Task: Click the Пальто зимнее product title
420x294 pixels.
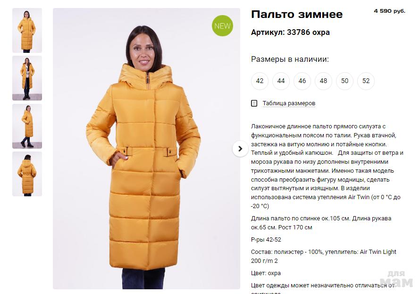Action: point(297,15)
